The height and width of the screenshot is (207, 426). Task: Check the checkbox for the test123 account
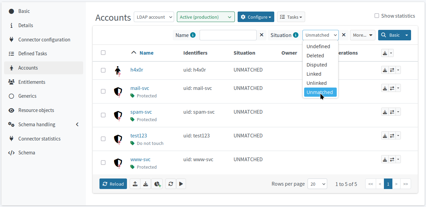point(103,139)
